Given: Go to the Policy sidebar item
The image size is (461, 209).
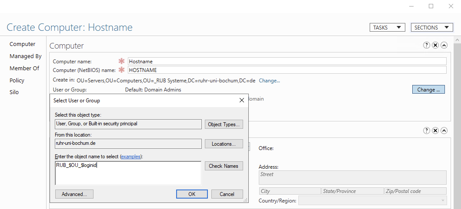Looking at the screenshot, I should click(x=17, y=80).
